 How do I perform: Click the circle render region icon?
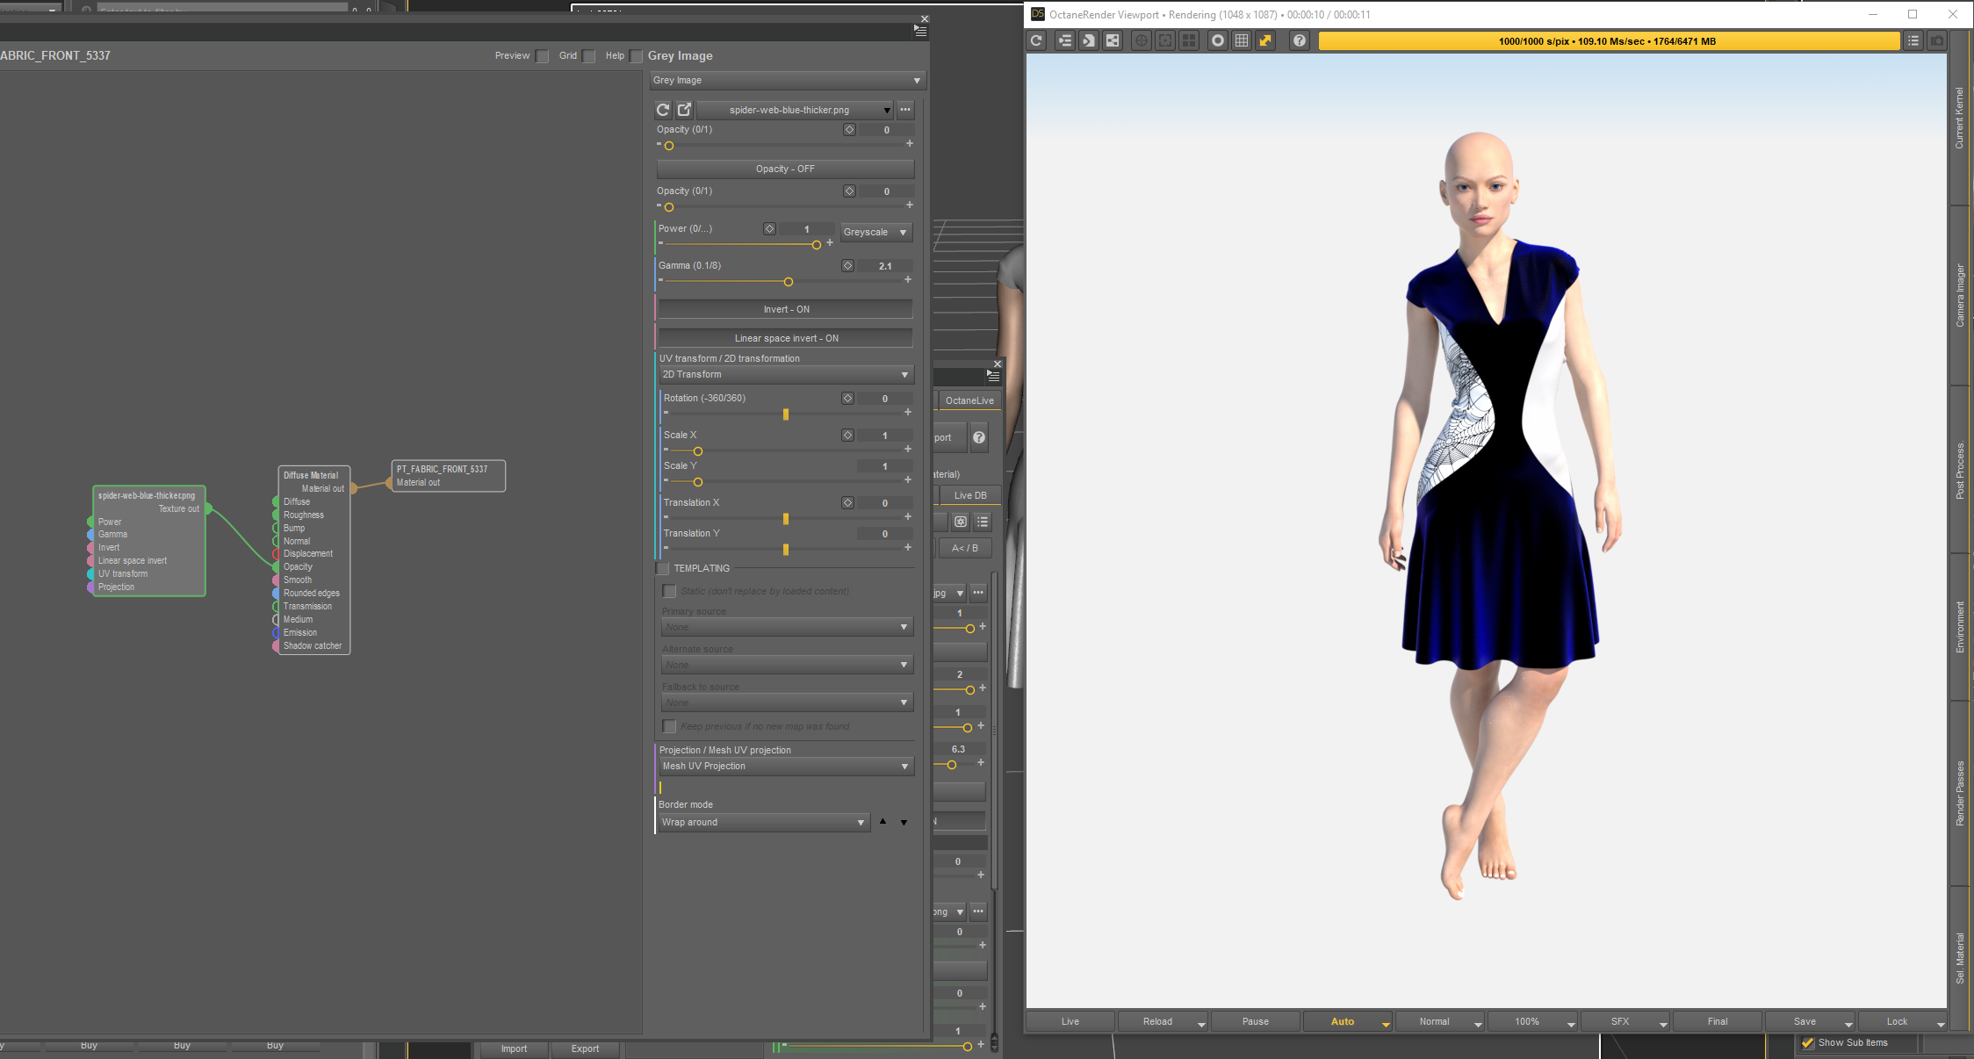1218,40
